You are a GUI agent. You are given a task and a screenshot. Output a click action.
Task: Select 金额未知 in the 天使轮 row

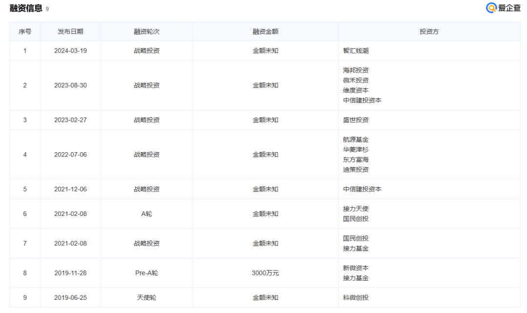click(265, 297)
